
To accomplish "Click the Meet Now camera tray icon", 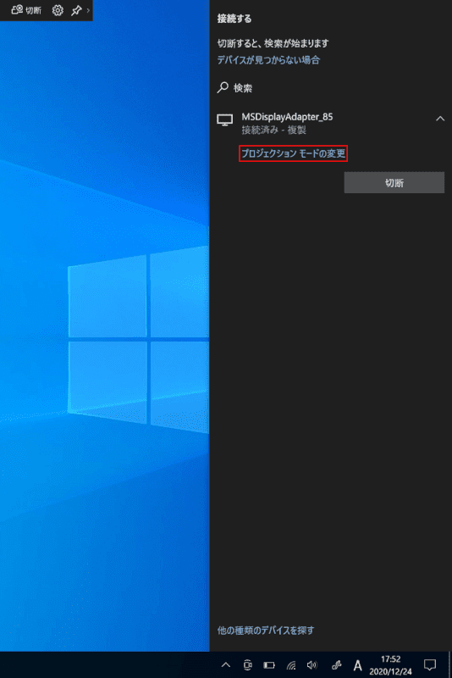I will tap(247, 665).
